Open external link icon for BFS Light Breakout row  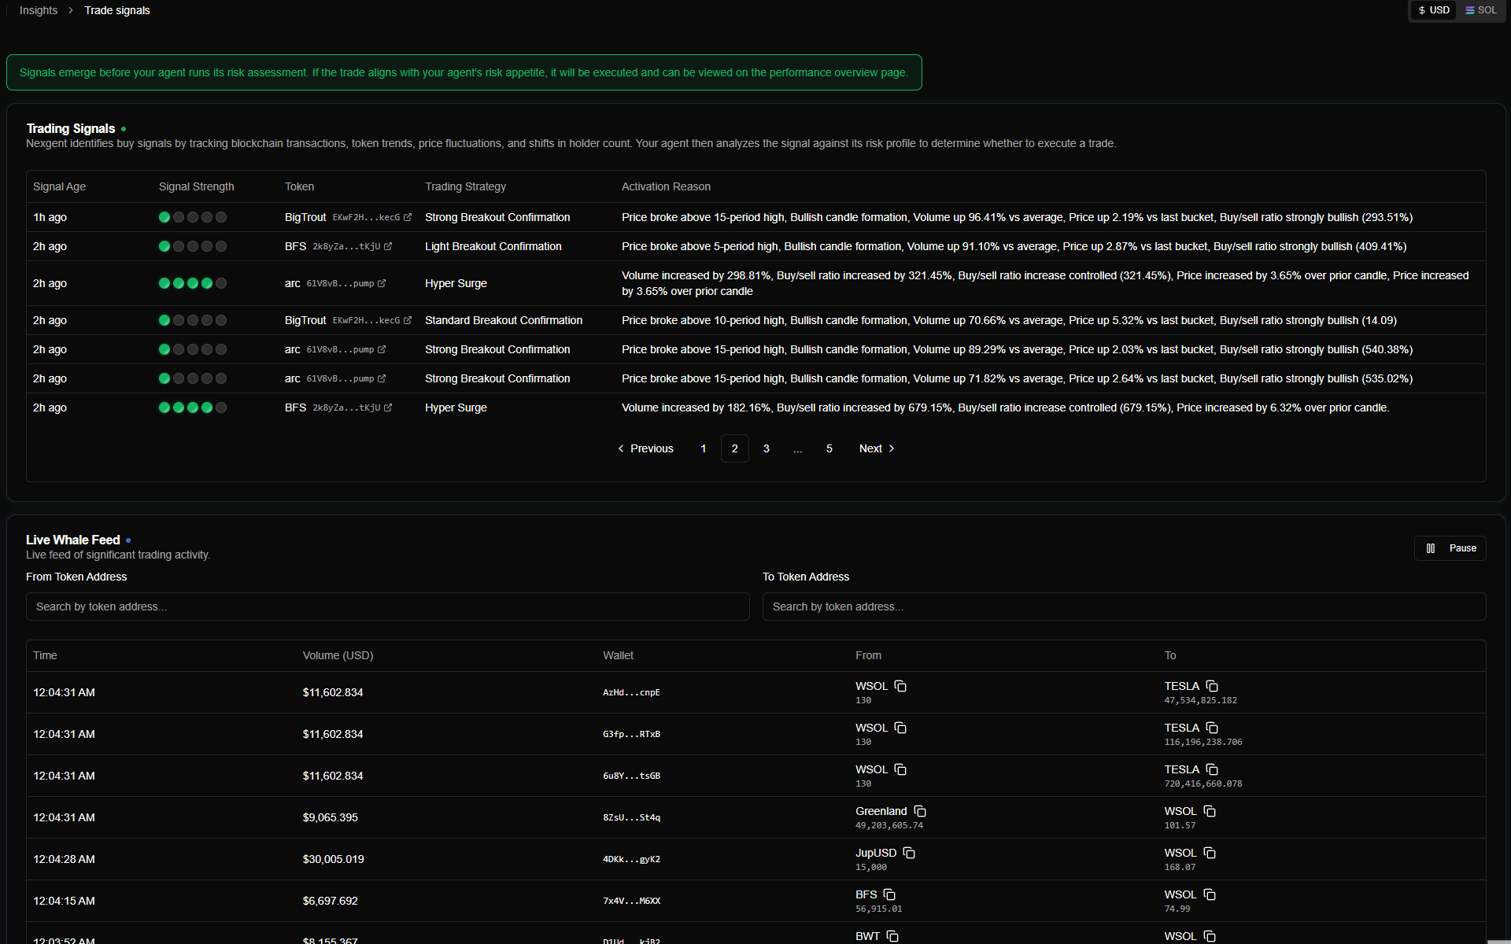pos(388,247)
